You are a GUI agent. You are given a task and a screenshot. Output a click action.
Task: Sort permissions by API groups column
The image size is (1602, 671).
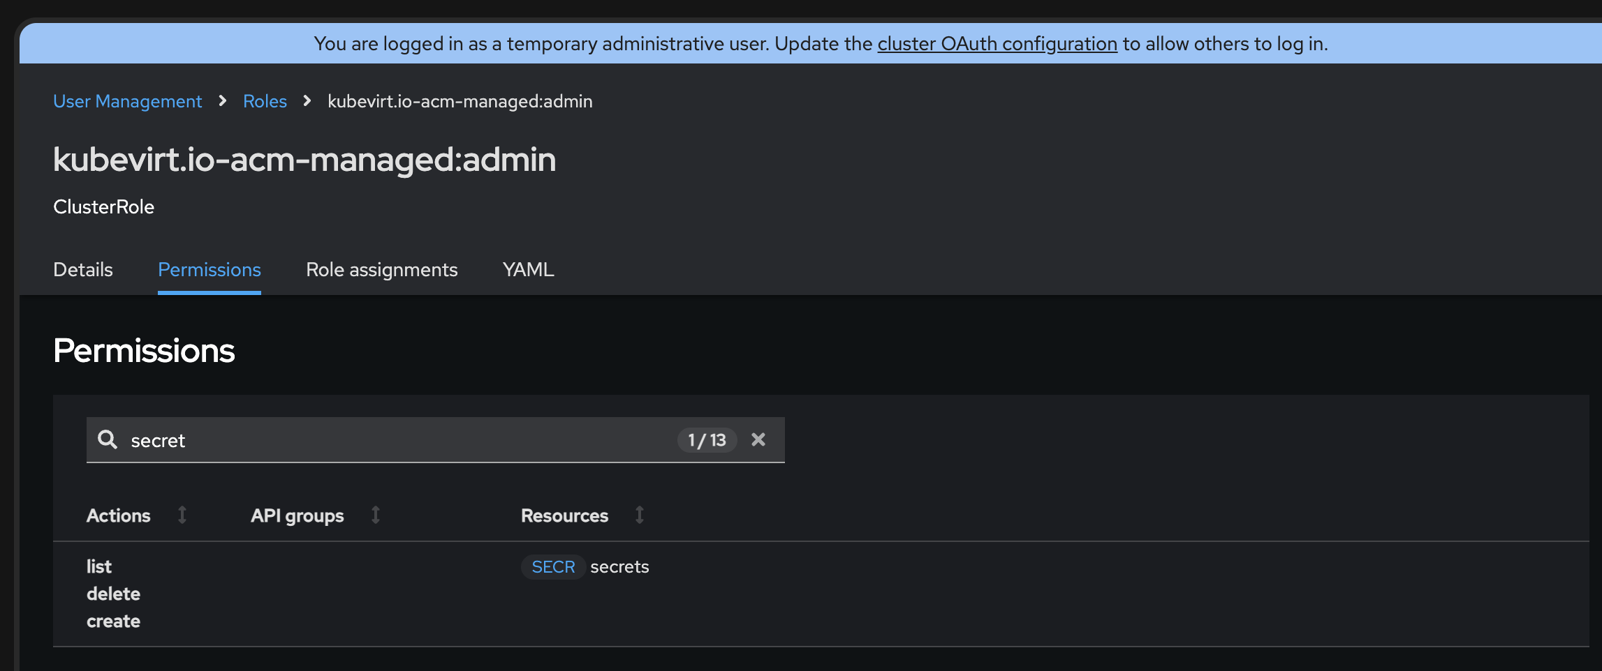click(375, 515)
